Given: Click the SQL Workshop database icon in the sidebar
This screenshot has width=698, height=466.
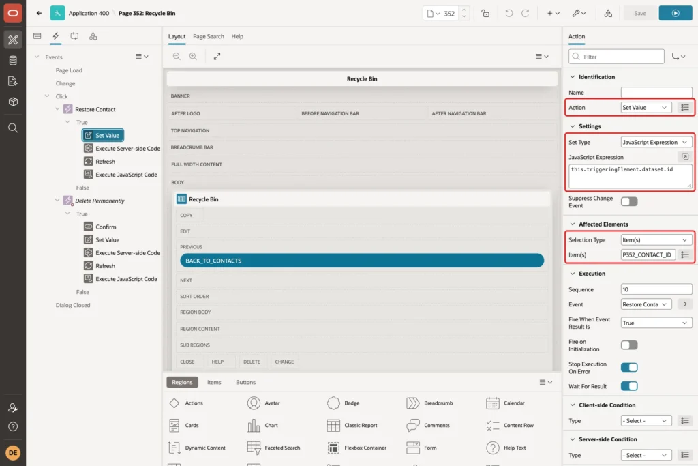Looking at the screenshot, I should [13, 60].
